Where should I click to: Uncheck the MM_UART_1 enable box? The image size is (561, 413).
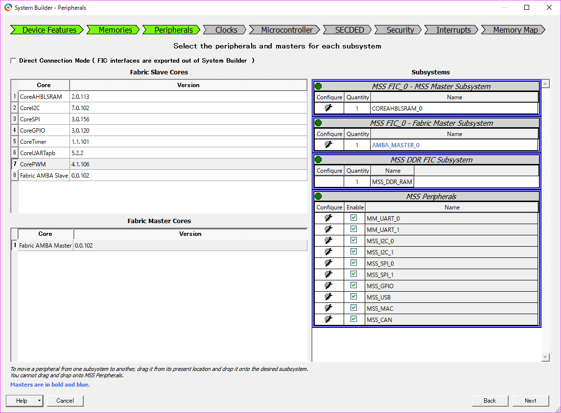point(354,229)
